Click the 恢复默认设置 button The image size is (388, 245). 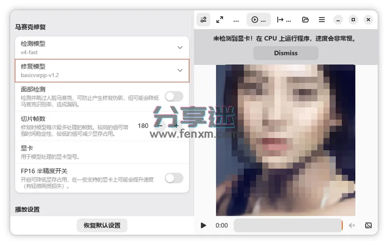102,225
